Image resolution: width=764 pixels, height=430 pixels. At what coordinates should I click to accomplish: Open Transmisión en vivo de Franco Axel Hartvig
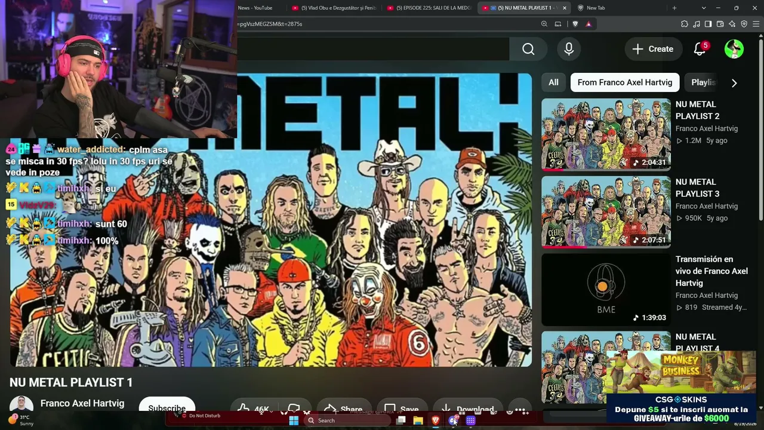(x=711, y=271)
